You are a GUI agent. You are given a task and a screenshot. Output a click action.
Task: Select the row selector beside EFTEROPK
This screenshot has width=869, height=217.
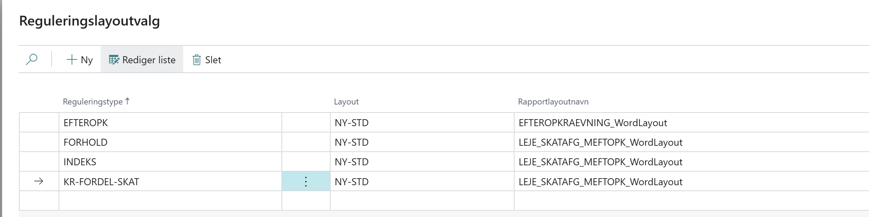(x=39, y=123)
